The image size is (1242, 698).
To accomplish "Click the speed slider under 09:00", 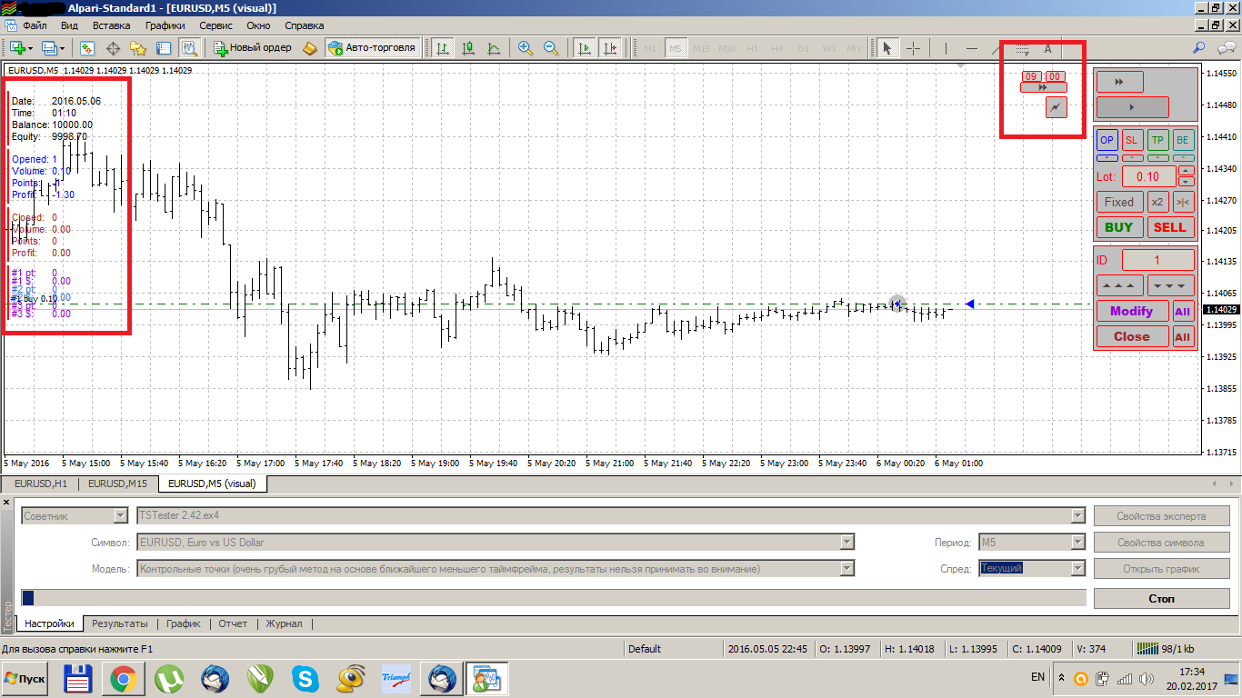I will [x=1043, y=88].
